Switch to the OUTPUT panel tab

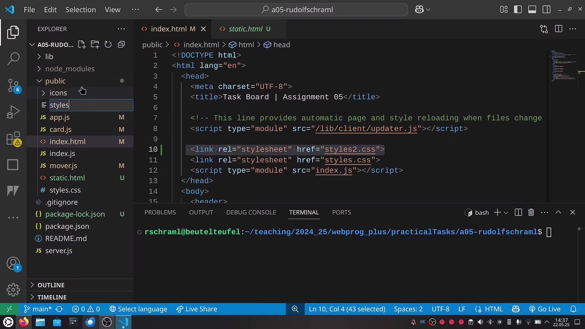(x=201, y=212)
